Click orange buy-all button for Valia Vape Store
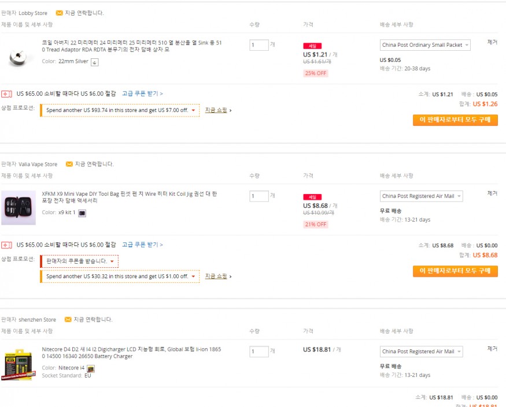Screen dimensions: 506x407 click(x=455, y=271)
